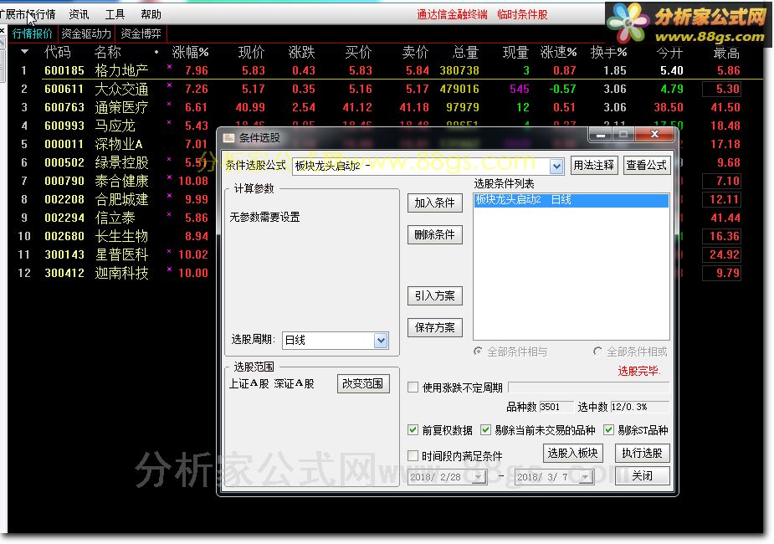Screen dimensions: 774x544
Task: Open the 帮助 menu
Action: coord(151,15)
